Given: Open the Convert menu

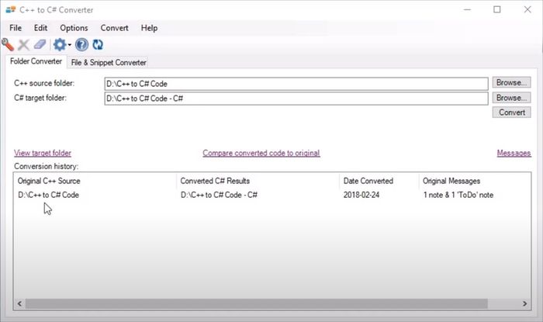Looking at the screenshot, I should (x=115, y=28).
